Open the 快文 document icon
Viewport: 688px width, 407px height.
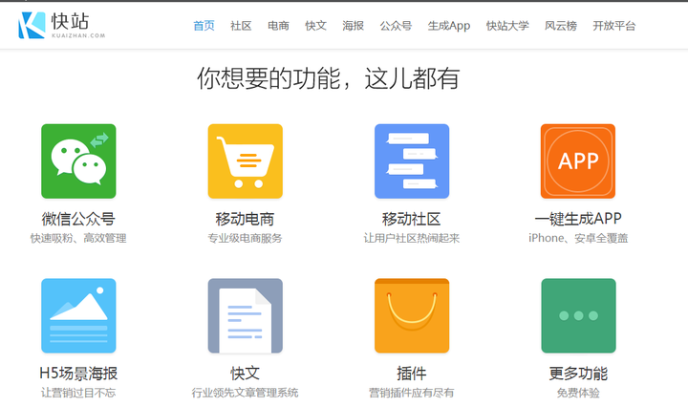pos(246,315)
